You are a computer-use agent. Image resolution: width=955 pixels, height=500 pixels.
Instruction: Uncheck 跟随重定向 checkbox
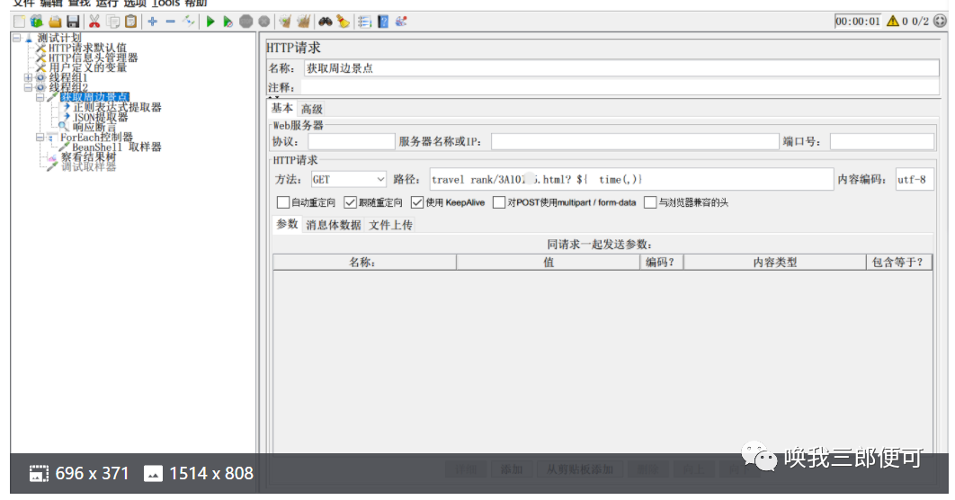coord(350,202)
